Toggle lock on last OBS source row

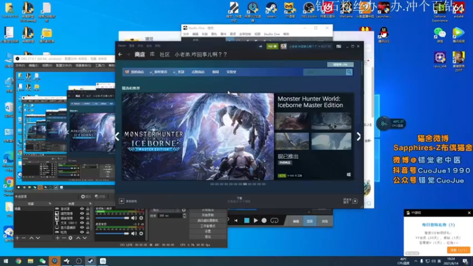[x=88, y=232]
